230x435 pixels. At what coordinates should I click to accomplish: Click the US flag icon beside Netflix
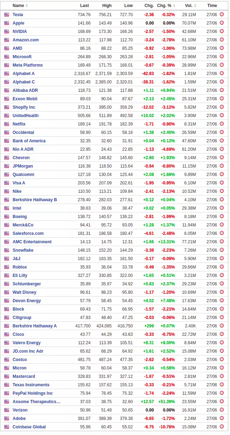(7, 124)
